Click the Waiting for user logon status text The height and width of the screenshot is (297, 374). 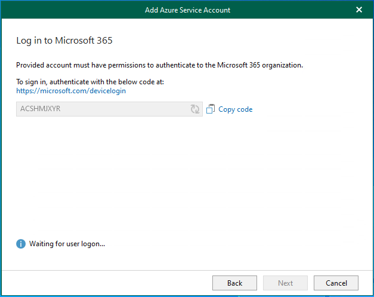pyautogui.click(x=67, y=244)
